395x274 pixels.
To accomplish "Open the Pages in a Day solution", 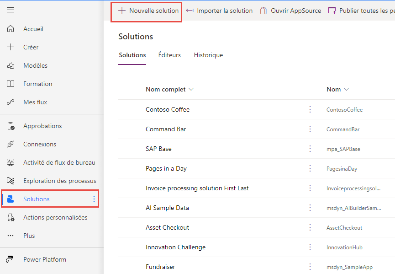I will (166, 168).
